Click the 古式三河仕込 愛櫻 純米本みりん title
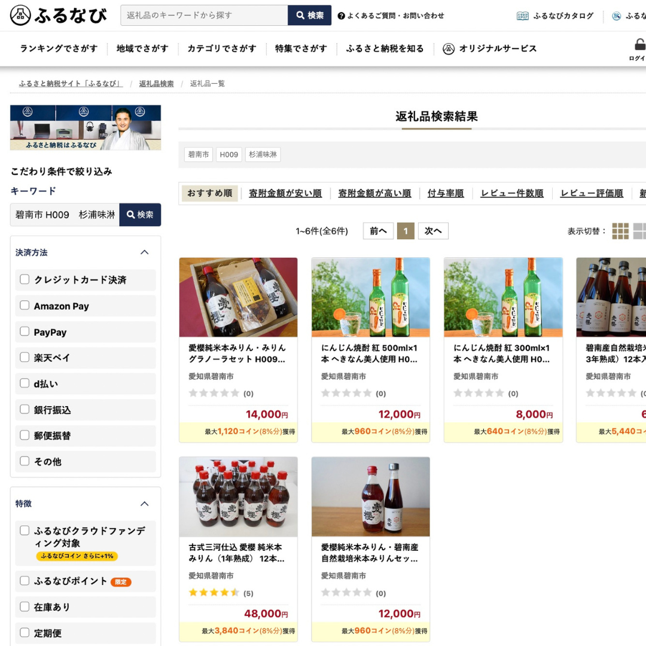The image size is (646, 646). [x=237, y=553]
